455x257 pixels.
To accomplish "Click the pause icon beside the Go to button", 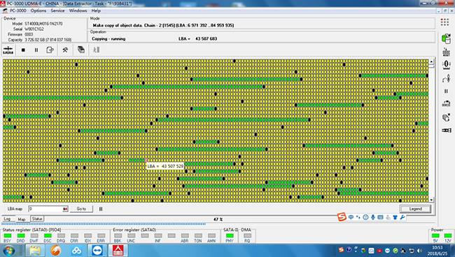I will [x=101, y=209].
